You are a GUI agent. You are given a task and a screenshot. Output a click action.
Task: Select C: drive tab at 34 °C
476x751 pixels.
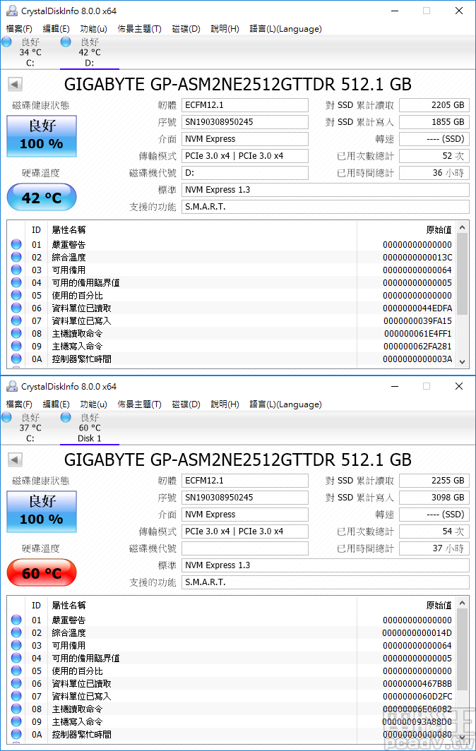click(x=30, y=52)
